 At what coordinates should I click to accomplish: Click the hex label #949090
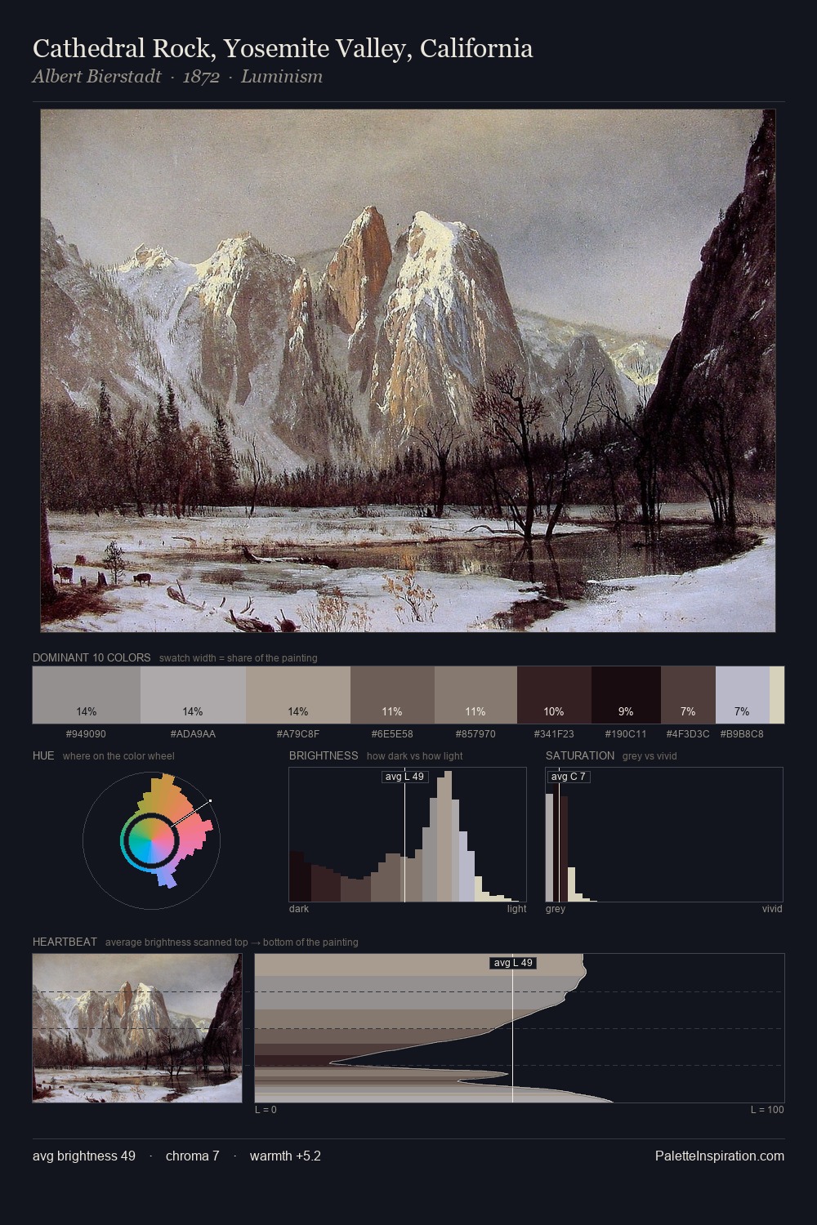coord(86,734)
